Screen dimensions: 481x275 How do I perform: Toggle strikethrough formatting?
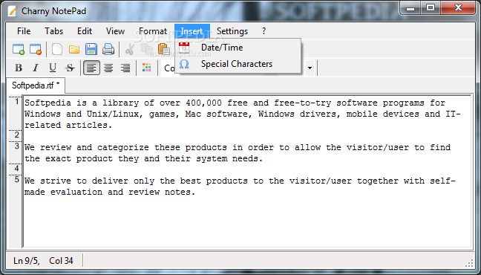pos(70,68)
